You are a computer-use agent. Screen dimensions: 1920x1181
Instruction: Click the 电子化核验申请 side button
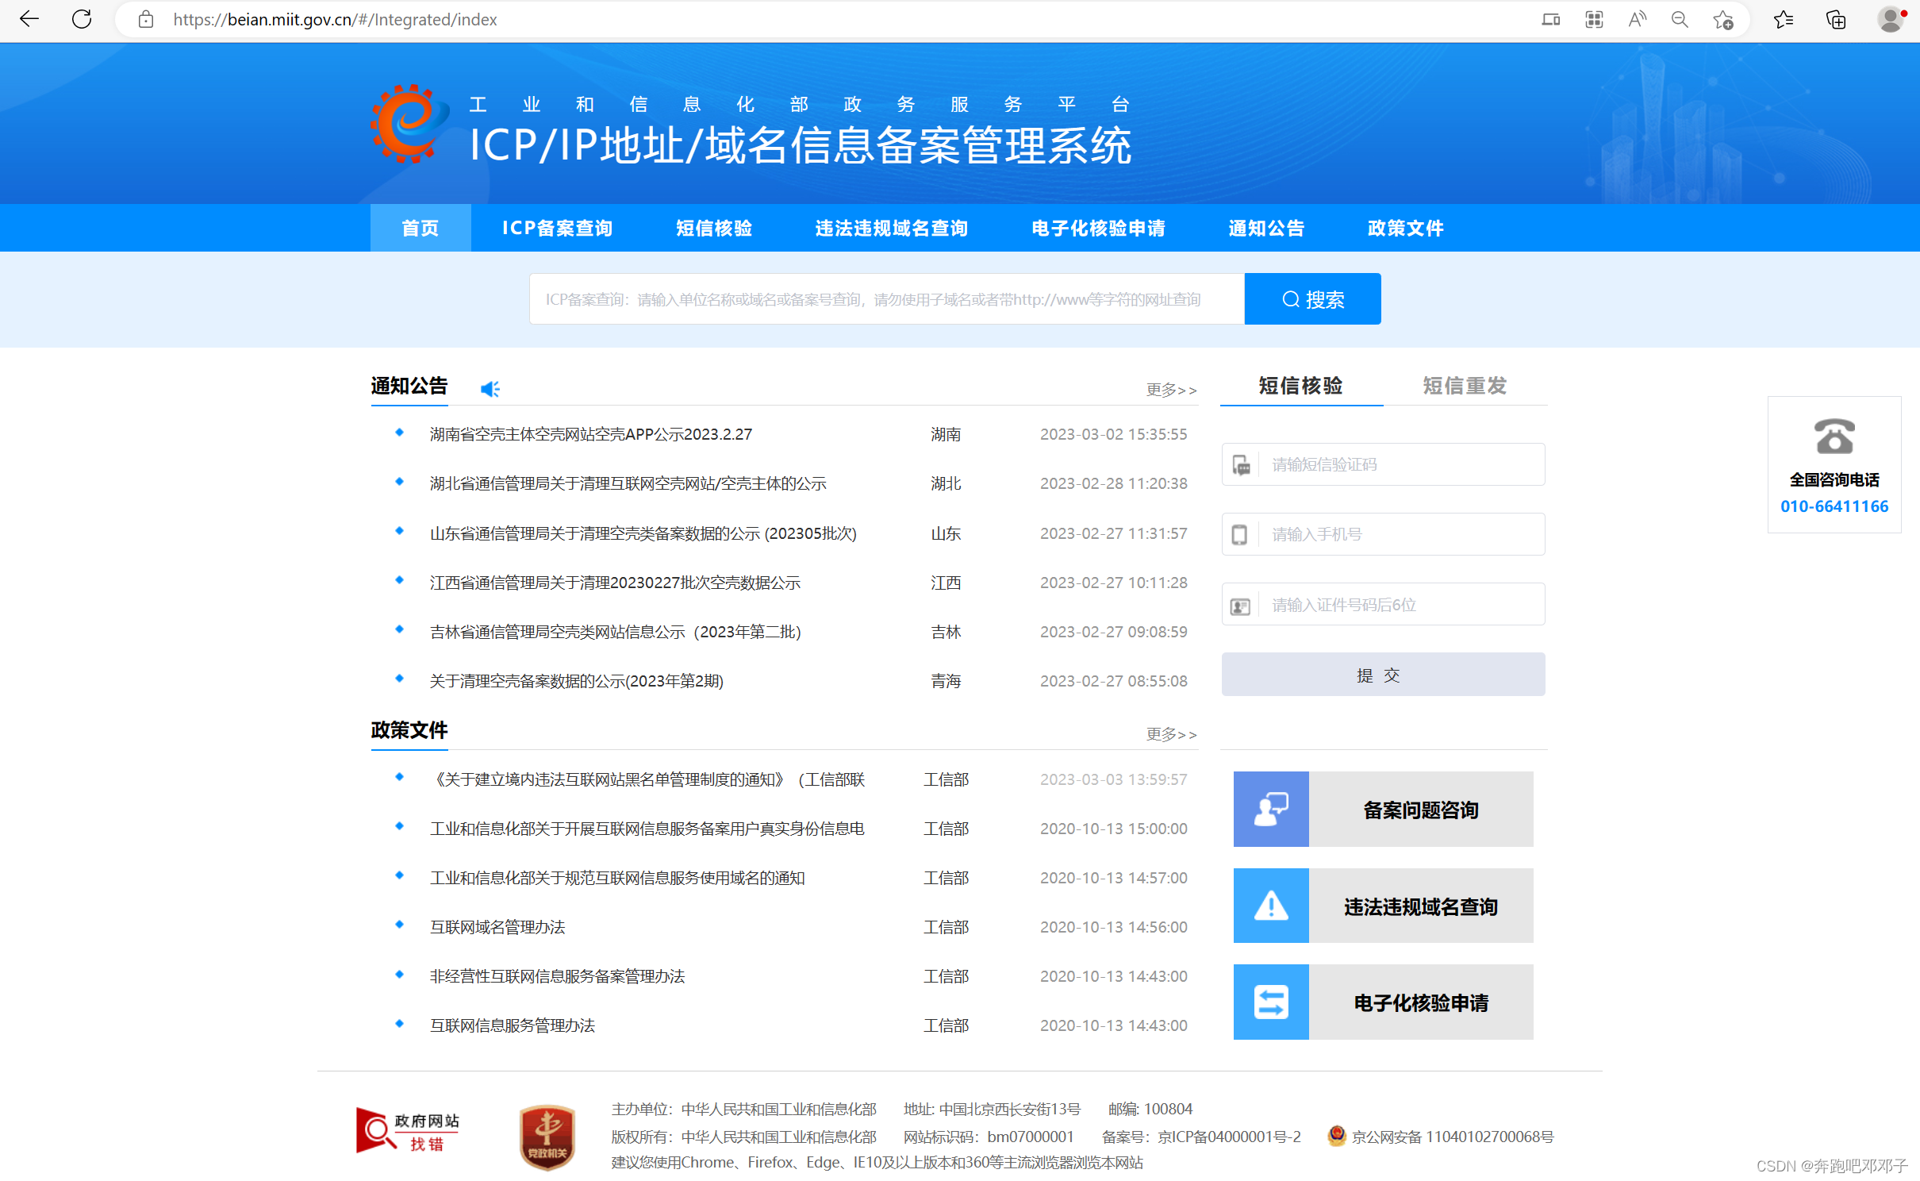1383,1002
